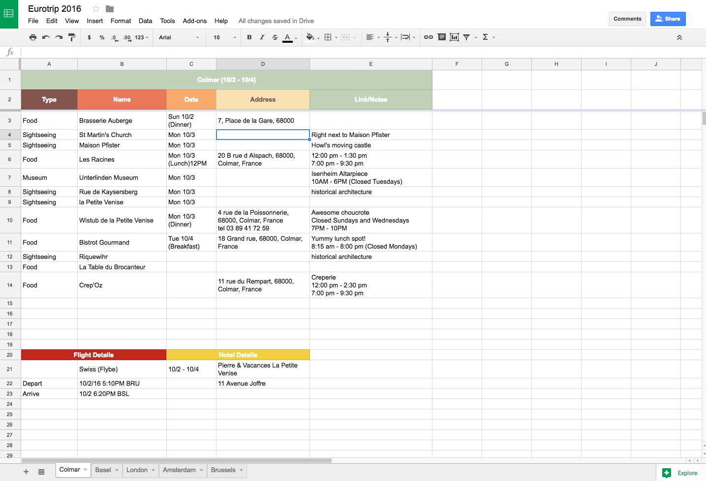Insert link using the chain icon

429,37
